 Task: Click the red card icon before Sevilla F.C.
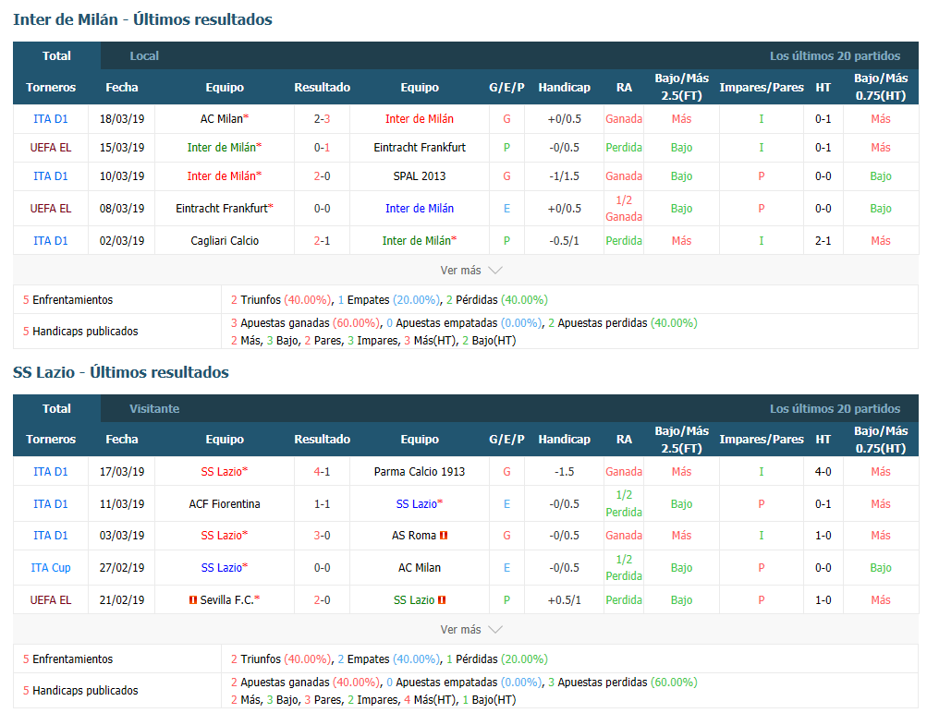click(x=193, y=599)
